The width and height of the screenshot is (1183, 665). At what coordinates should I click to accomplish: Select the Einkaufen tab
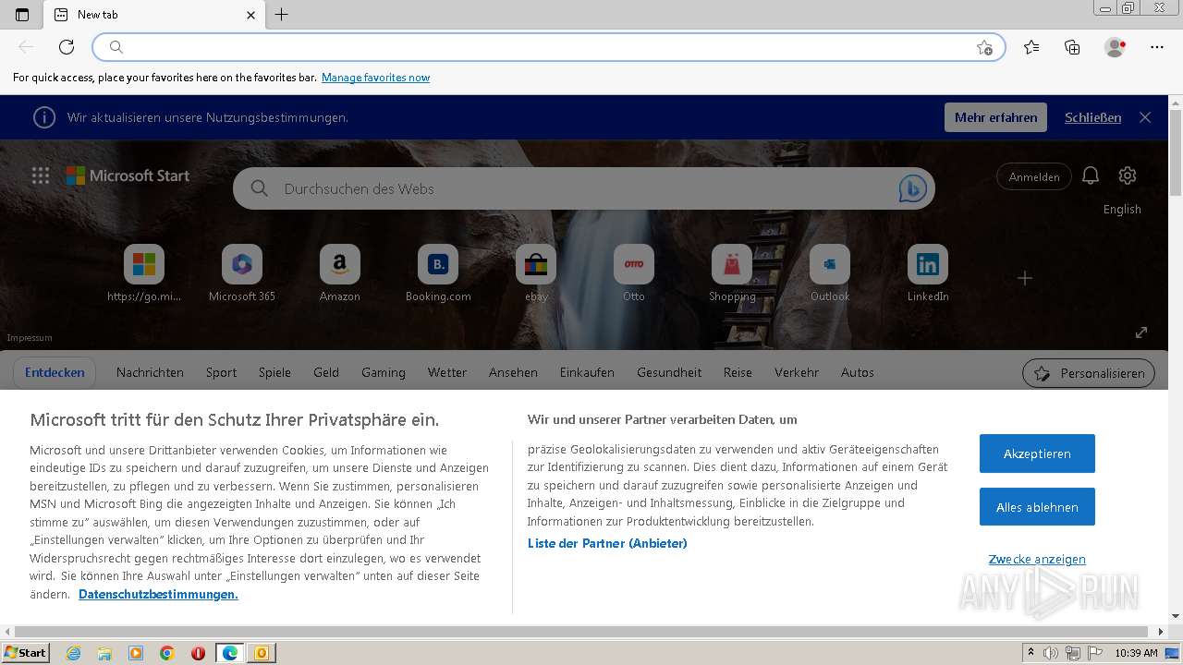(587, 372)
